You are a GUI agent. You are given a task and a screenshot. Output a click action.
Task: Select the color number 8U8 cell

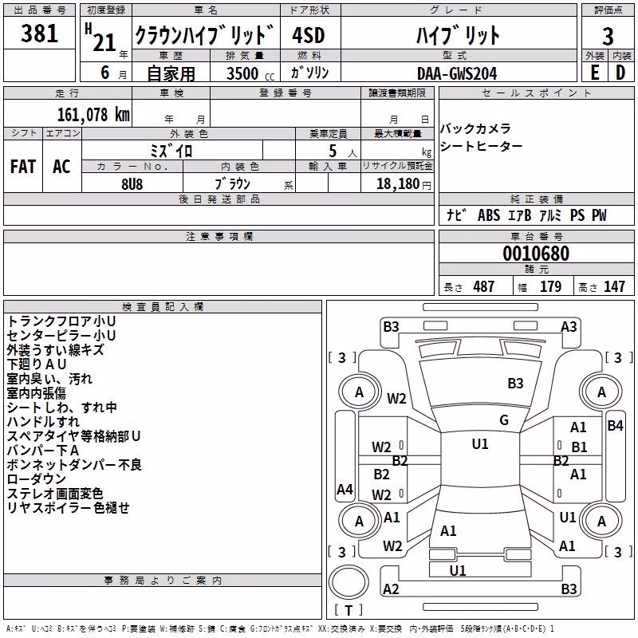(132, 184)
